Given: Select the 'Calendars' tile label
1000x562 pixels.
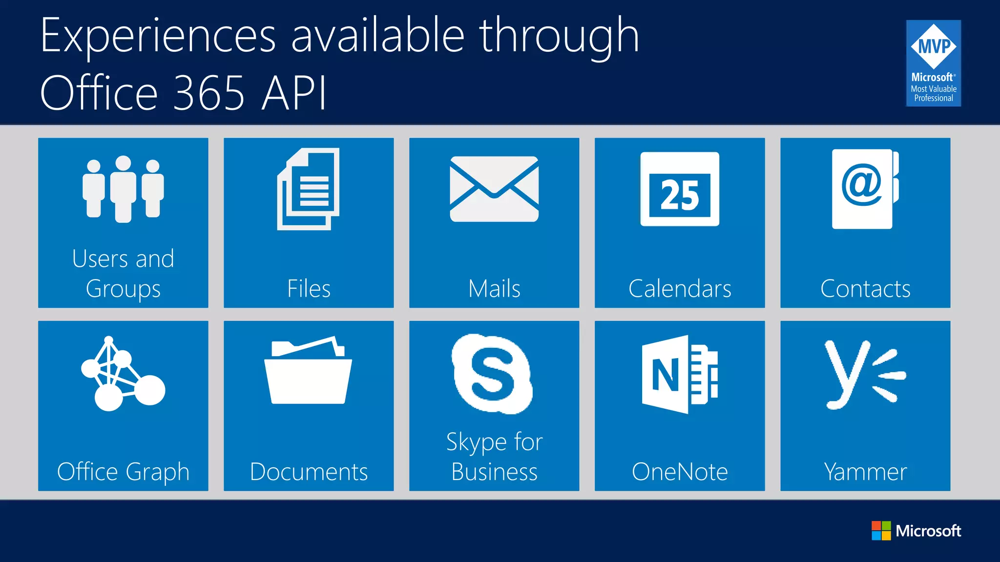Looking at the screenshot, I should pyautogui.click(x=680, y=288).
